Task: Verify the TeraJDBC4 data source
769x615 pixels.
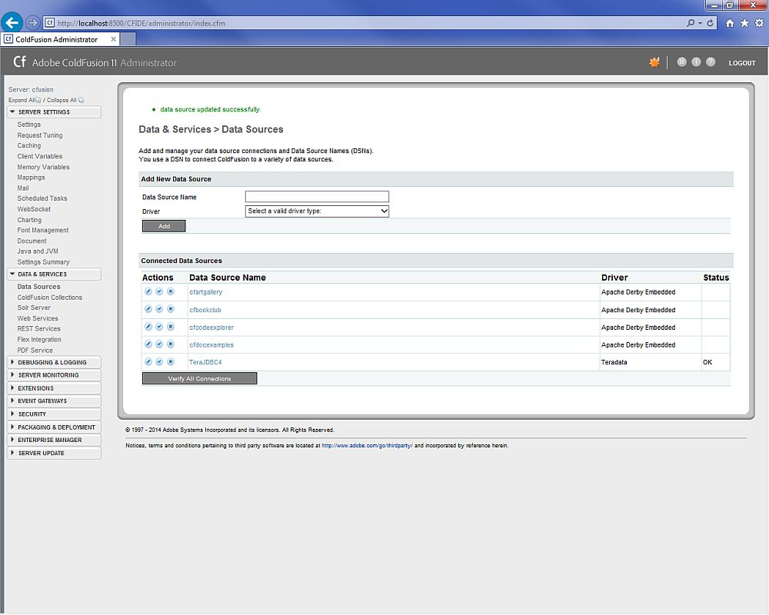Action: coord(159,361)
